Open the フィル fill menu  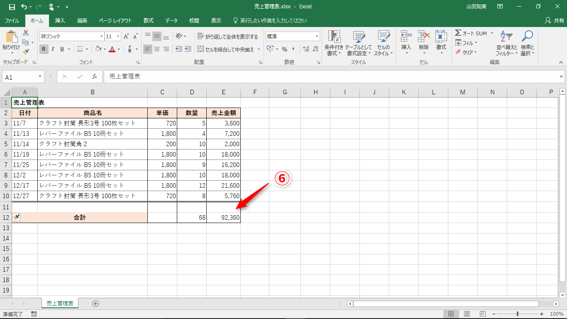point(467,43)
